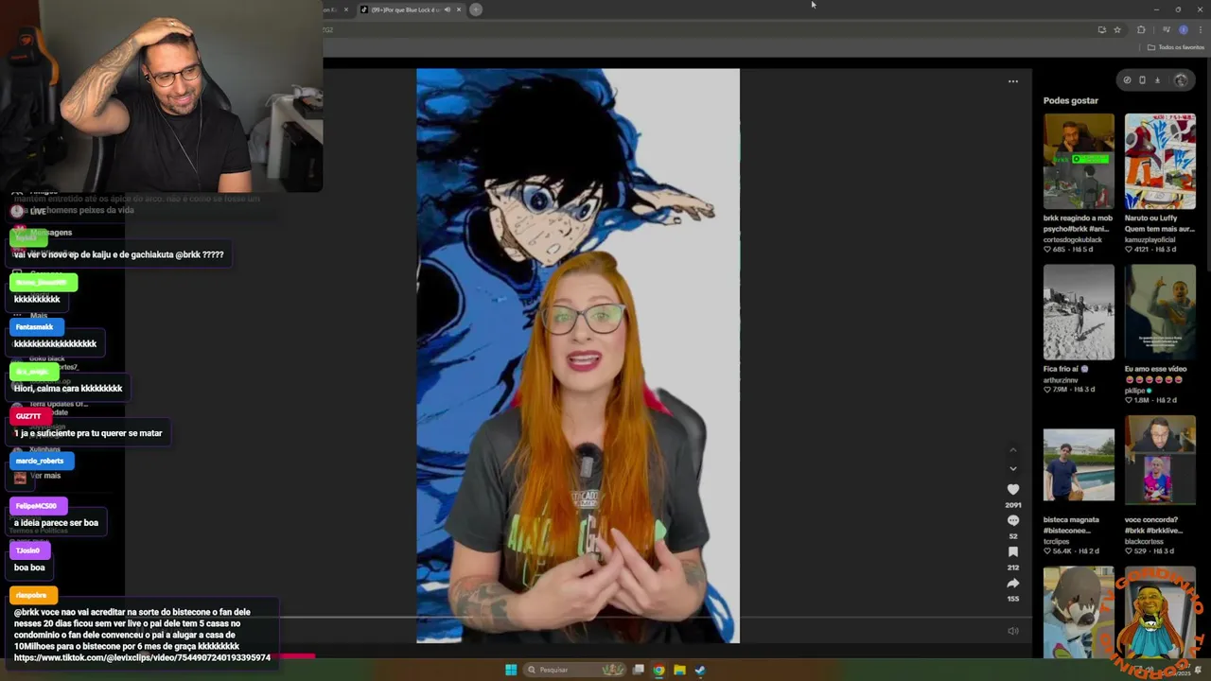This screenshot has width=1211, height=681.
Task: Open the profile avatar in TikTok toolbar
Action: pos(1181,80)
